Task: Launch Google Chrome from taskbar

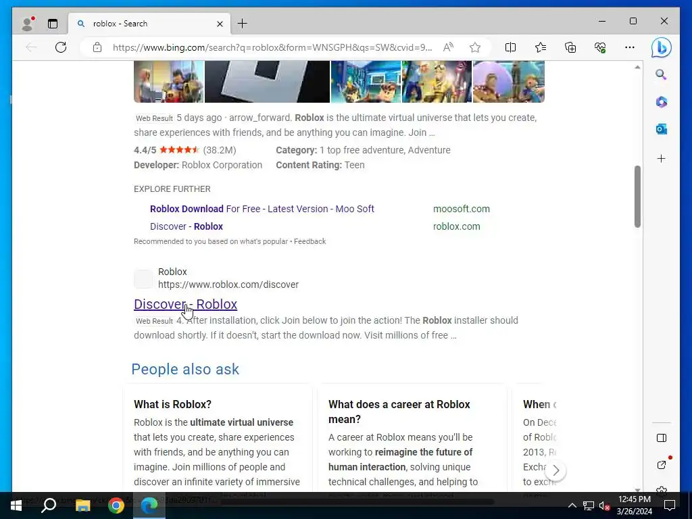Action: pos(116,505)
